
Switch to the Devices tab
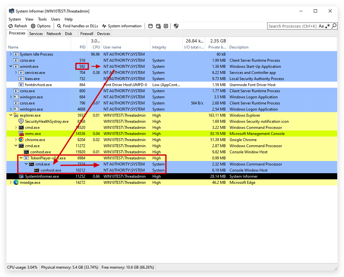tap(103, 33)
